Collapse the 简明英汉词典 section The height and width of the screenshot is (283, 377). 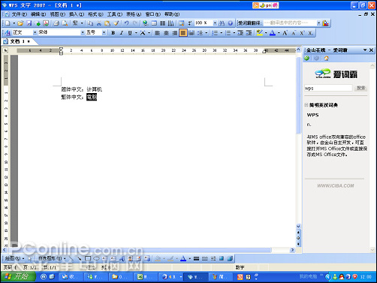306,105
